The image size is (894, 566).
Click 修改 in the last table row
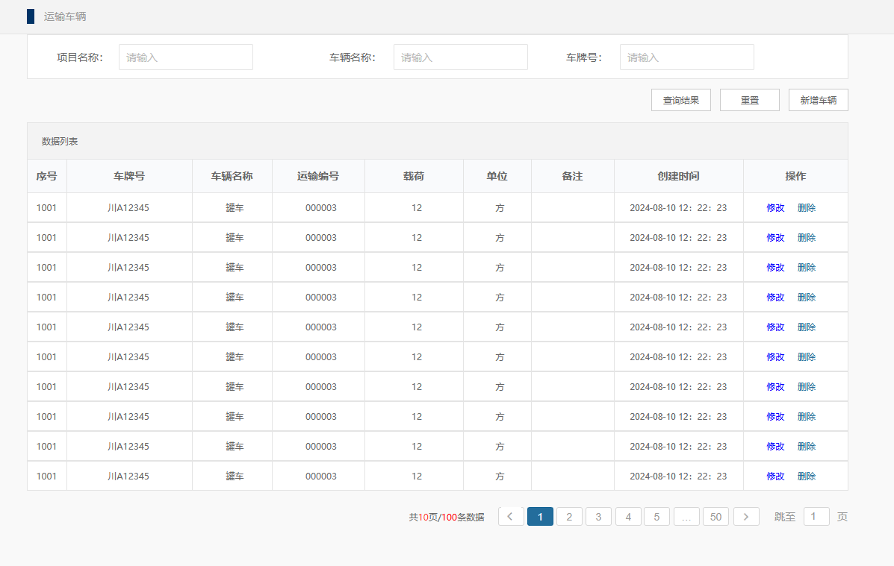775,477
